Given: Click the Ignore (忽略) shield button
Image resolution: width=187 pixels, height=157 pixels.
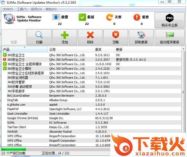Looking at the screenshot, I should click(x=116, y=37).
